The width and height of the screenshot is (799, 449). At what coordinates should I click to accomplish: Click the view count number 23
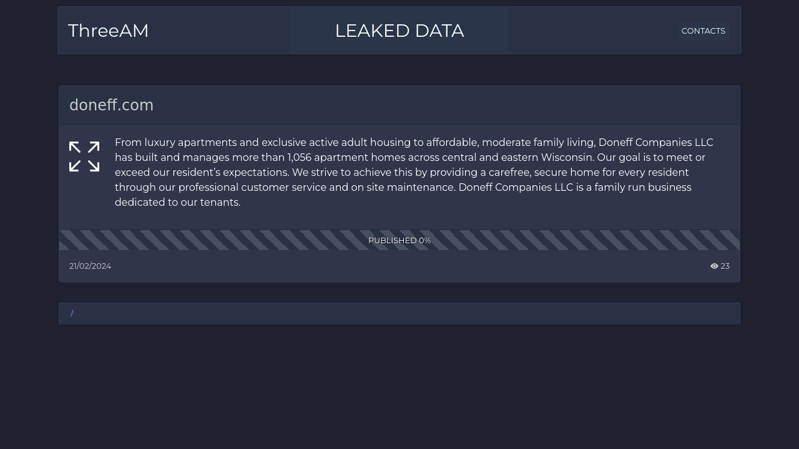click(x=725, y=266)
